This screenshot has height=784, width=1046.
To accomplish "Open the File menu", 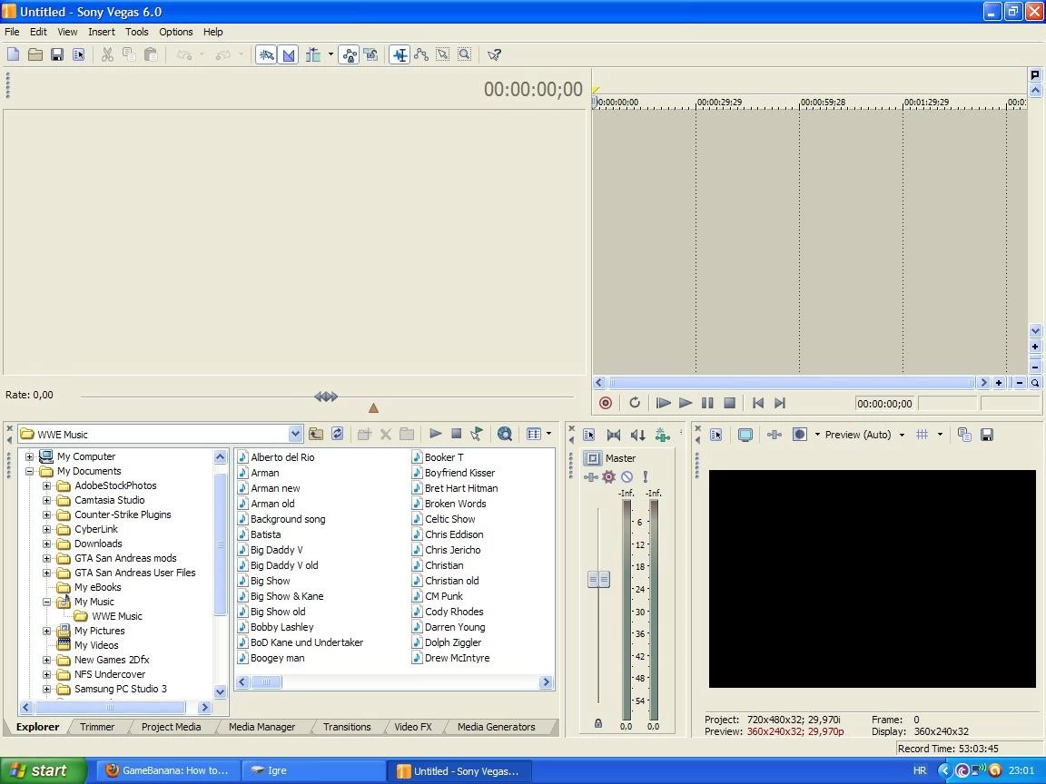I will [x=12, y=32].
